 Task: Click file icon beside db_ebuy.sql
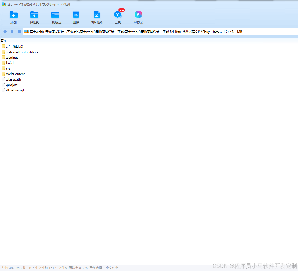[3, 90]
